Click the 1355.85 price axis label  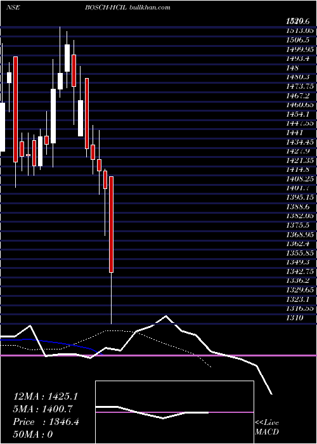(300, 253)
